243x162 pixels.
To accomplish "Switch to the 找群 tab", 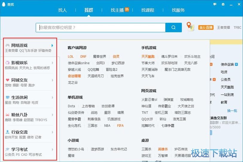I will point(89,10).
